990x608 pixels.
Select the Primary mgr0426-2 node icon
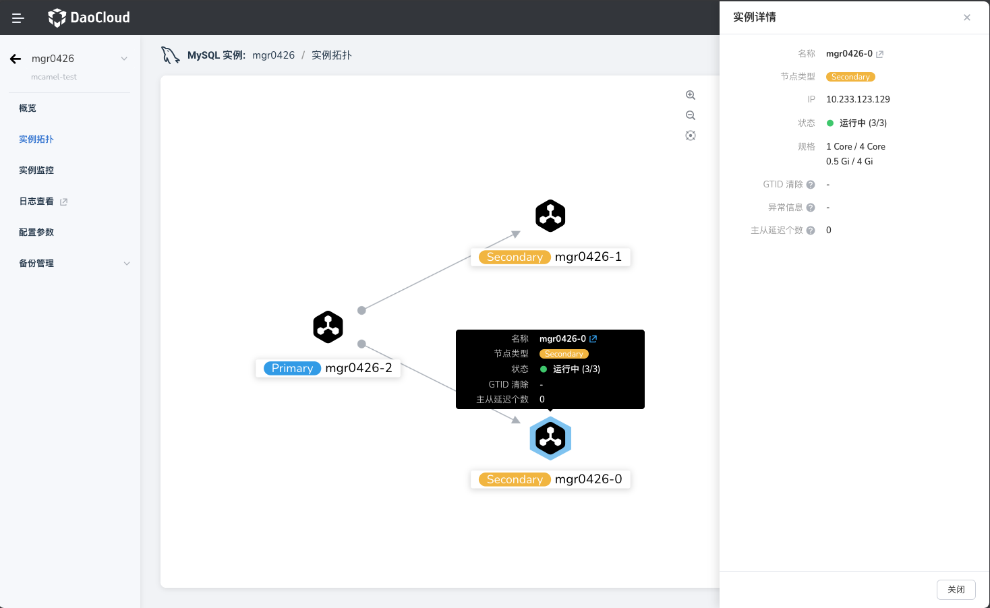point(328,327)
